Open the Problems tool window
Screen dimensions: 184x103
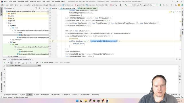pos(45,95)
